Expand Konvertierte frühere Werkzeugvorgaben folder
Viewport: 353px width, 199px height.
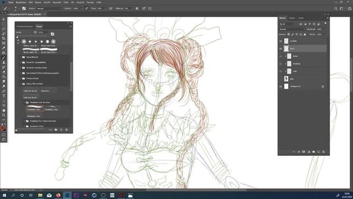[20, 73]
